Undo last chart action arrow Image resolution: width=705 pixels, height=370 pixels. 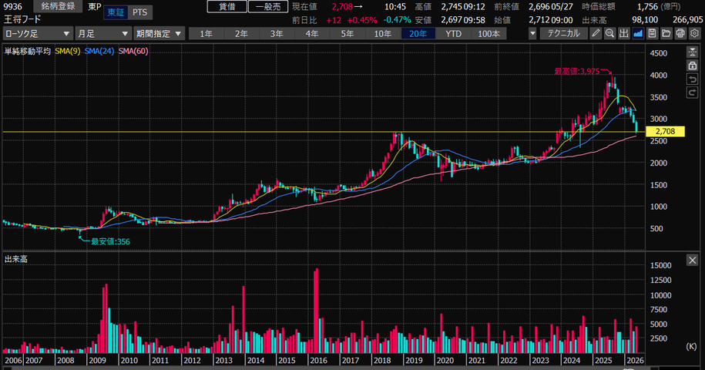tap(693, 79)
